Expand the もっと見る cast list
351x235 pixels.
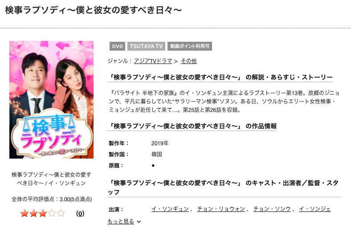click(121, 221)
